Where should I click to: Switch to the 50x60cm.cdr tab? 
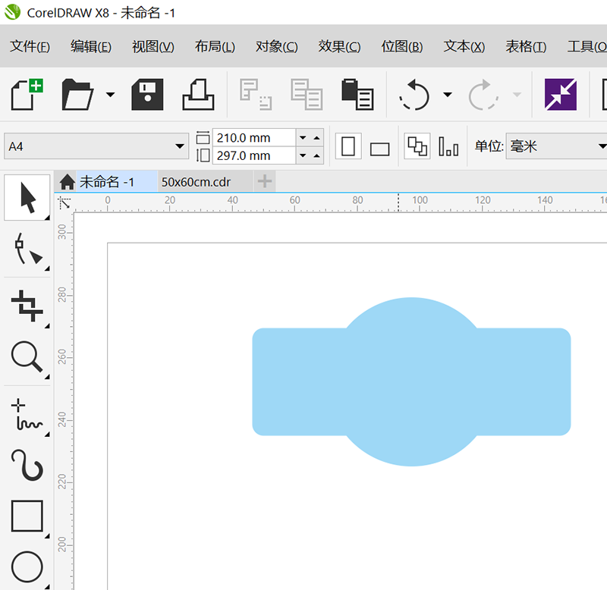(x=196, y=182)
